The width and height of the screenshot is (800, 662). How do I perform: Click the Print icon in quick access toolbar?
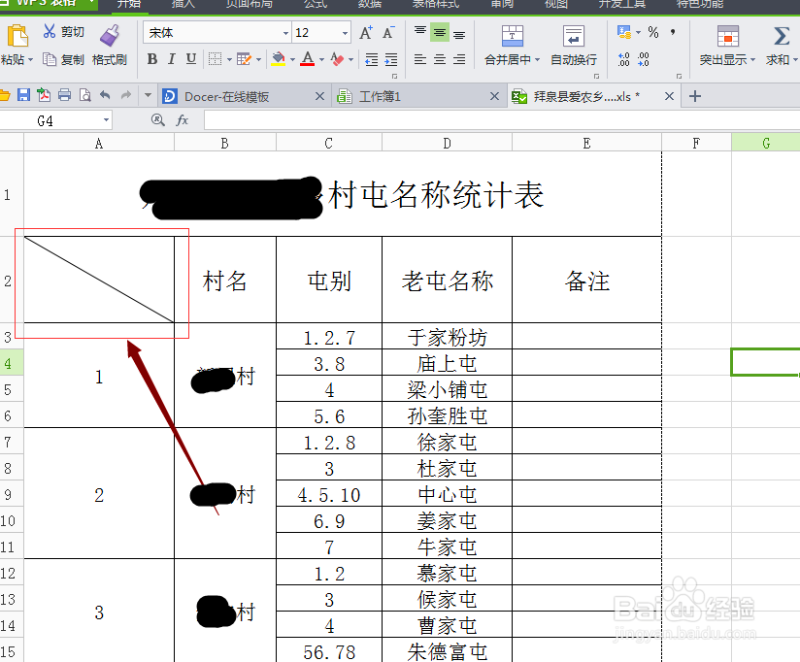coord(62,95)
